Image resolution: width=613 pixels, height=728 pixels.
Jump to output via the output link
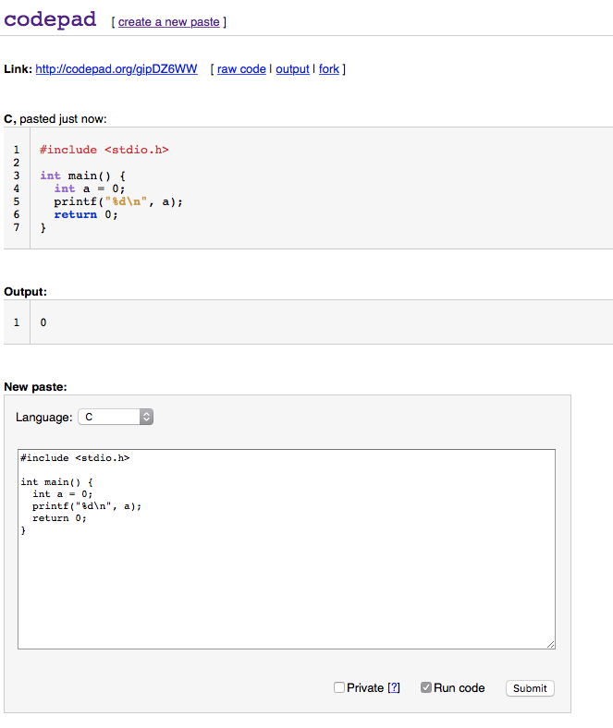coord(292,69)
